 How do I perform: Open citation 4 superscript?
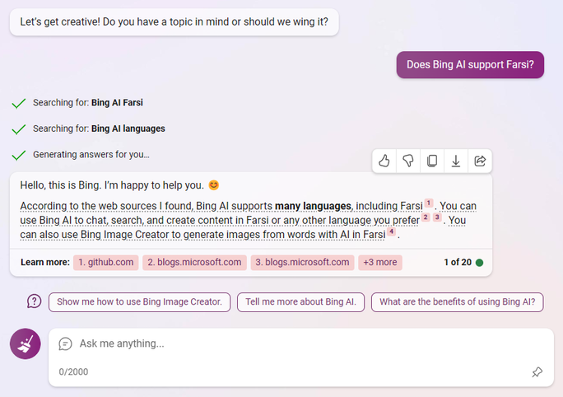[392, 231]
